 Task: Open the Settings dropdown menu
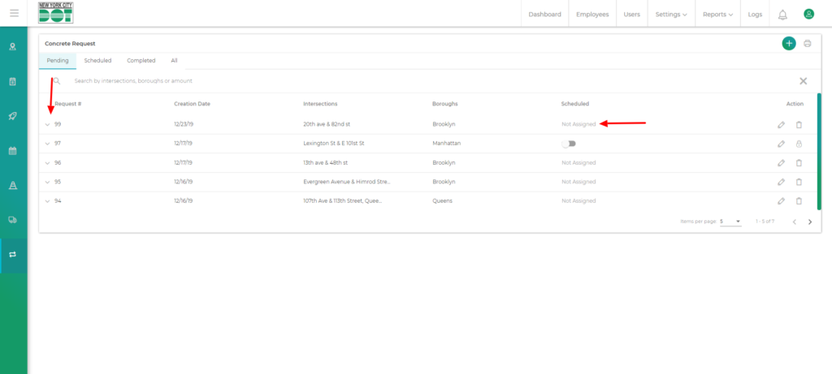pyautogui.click(x=671, y=14)
